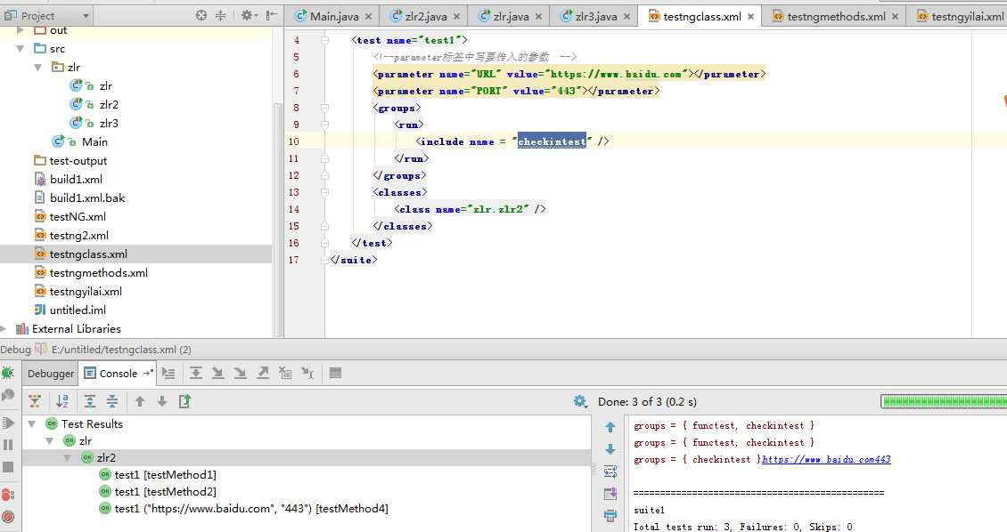Open the Debugger tab

[51, 373]
